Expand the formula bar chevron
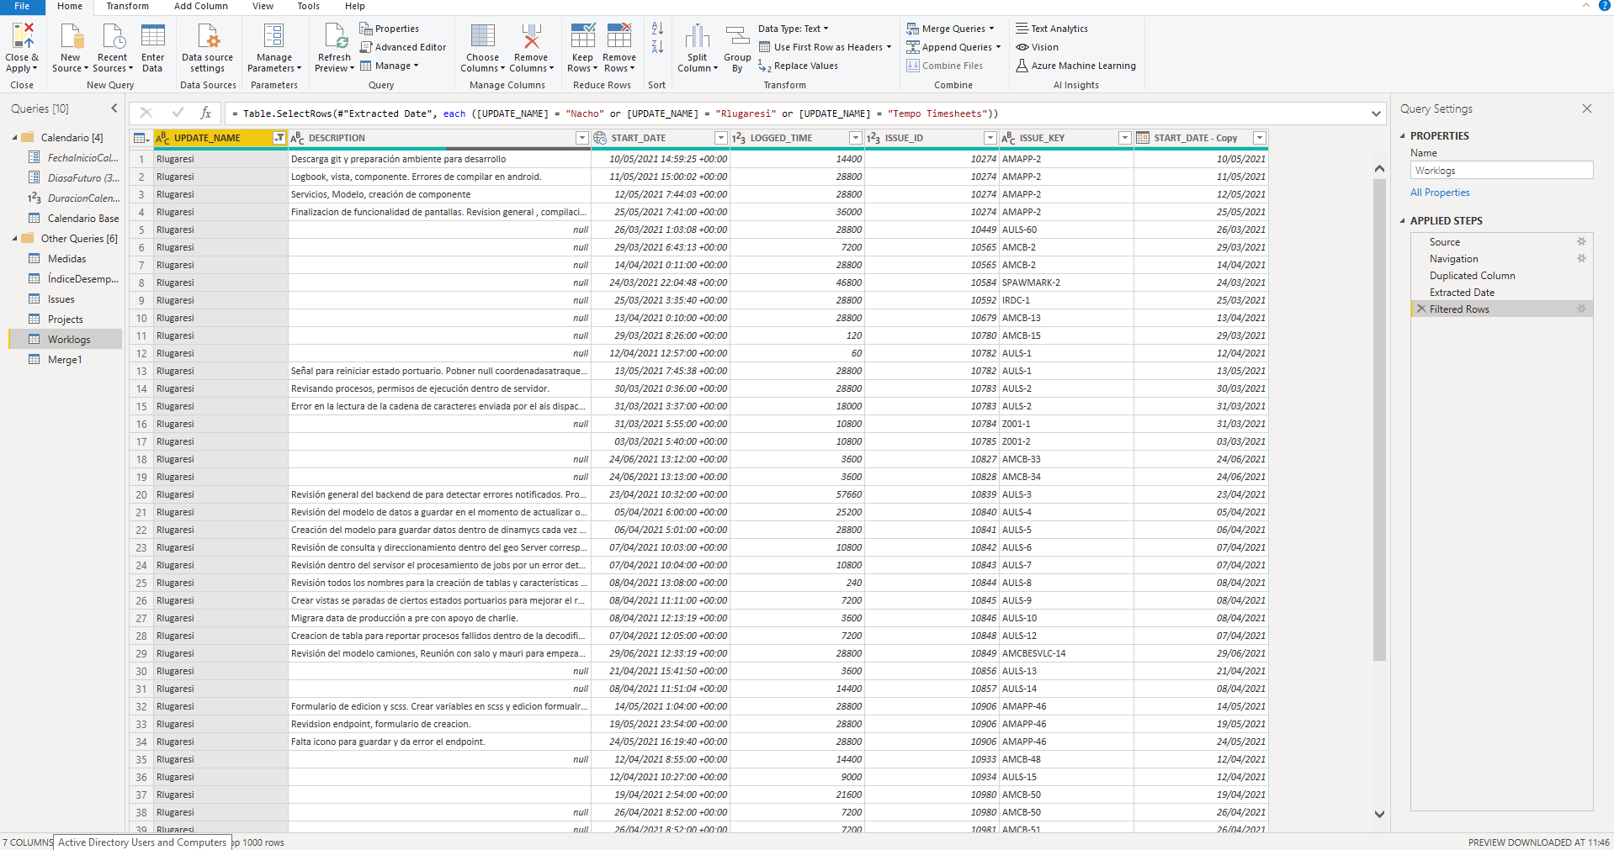1614x850 pixels. click(1376, 114)
